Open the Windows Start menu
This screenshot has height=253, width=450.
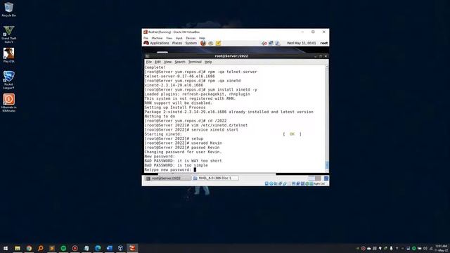(6, 248)
